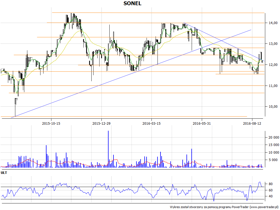
Task: Select the 15 000 volume axis label
Action: tap(274, 145)
